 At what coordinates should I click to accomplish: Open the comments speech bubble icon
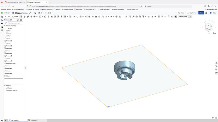(x=2, y=23)
